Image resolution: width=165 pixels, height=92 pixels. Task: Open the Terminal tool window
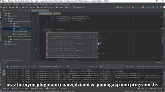tap(62, 88)
